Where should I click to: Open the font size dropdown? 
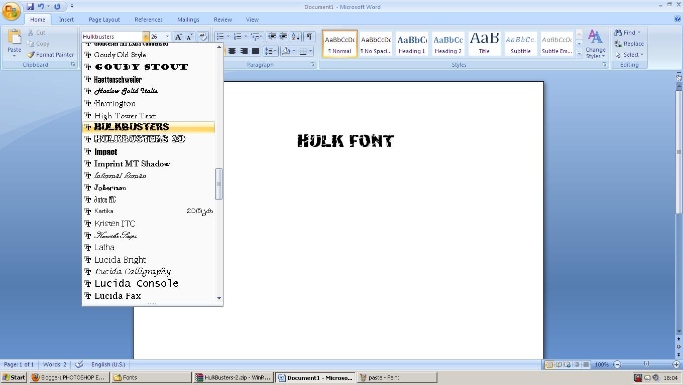(167, 37)
